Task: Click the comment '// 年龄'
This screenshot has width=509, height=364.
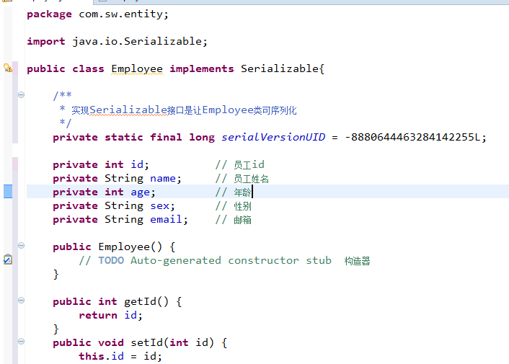Action: coord(234,192)
